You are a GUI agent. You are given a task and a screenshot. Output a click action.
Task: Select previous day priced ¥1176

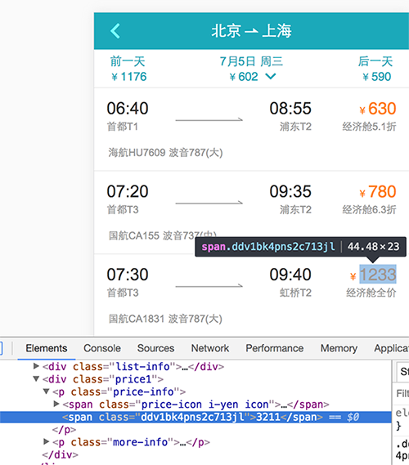click(128, 69)
